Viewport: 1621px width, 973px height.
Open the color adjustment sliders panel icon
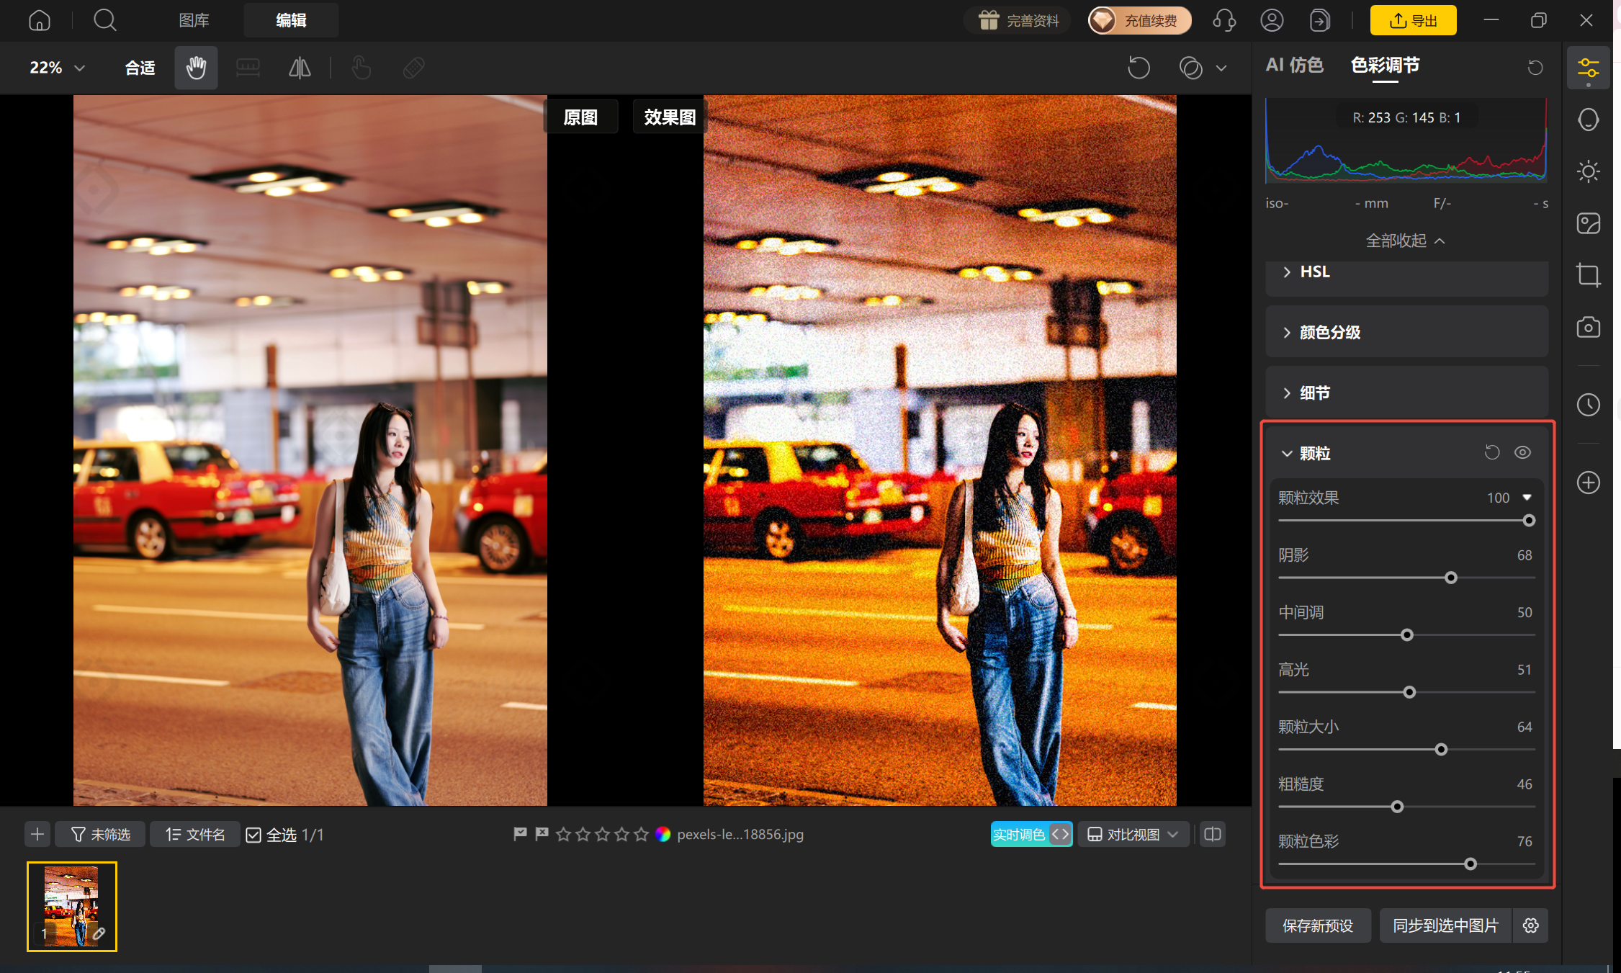point(1588,68)
